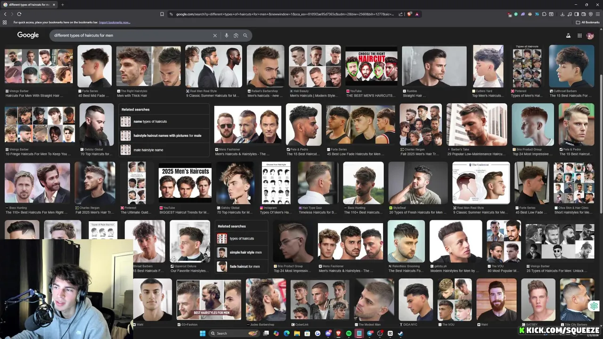Open 'Choose Your Hairstyle' Instagram chart thumbnail
Screen dimensions: 603x339
276,183
